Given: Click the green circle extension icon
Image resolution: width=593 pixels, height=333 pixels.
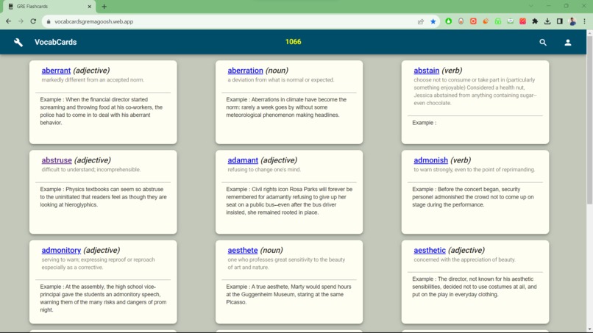Looking at the screenshot, I should pyautogui.click(x=449, y=21).
